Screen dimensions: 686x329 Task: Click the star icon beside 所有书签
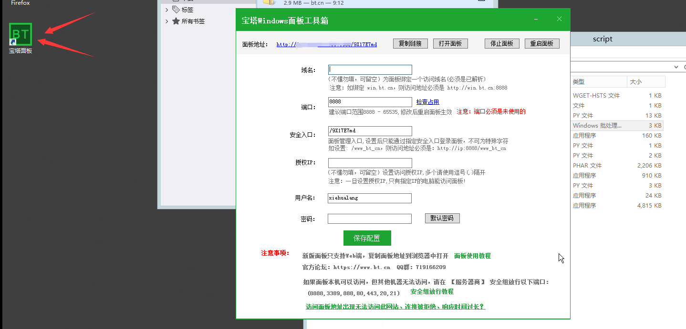[176, 21]
